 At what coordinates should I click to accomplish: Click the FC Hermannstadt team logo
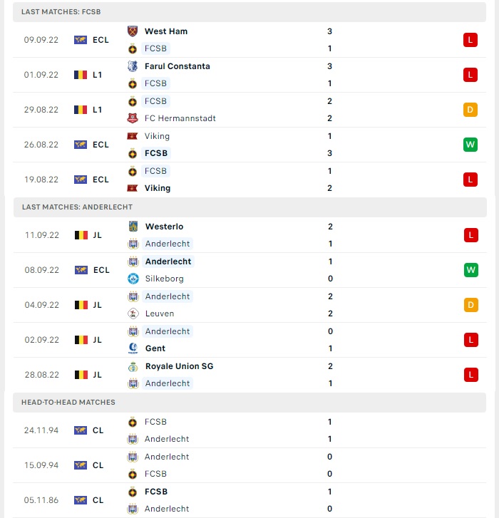click(133, 118)
